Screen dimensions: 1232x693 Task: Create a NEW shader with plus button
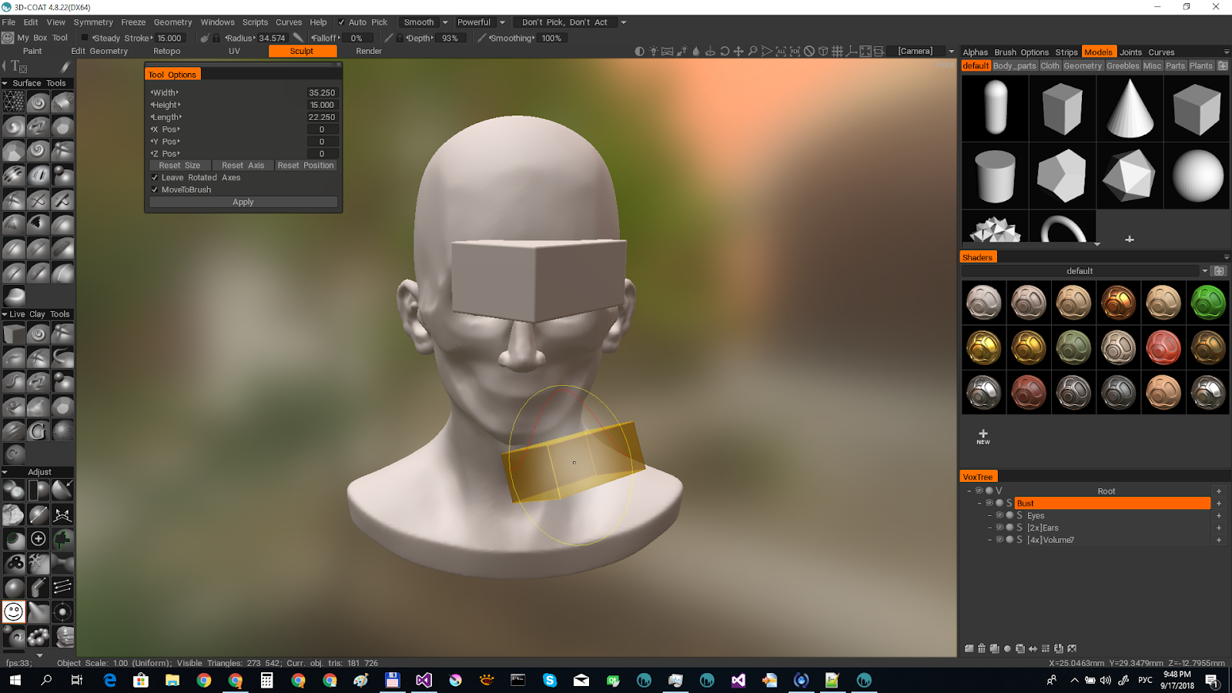click(983, 437)
